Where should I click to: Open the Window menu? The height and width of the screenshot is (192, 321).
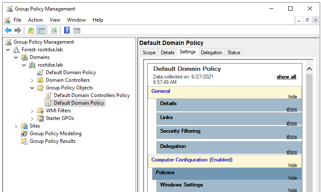(x=76, y=20)
